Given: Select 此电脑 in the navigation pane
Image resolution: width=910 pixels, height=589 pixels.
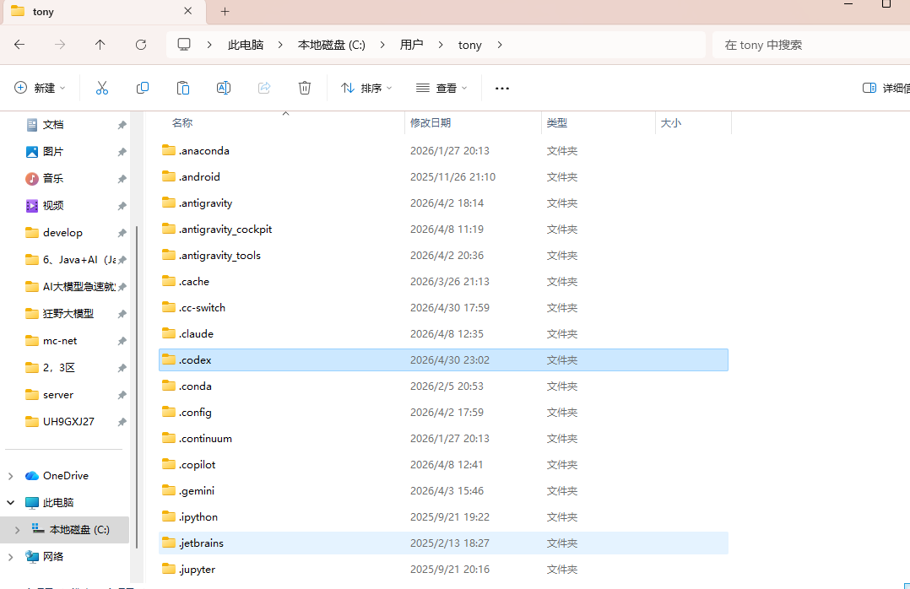Looking at the screenshot, I should 58,503.
